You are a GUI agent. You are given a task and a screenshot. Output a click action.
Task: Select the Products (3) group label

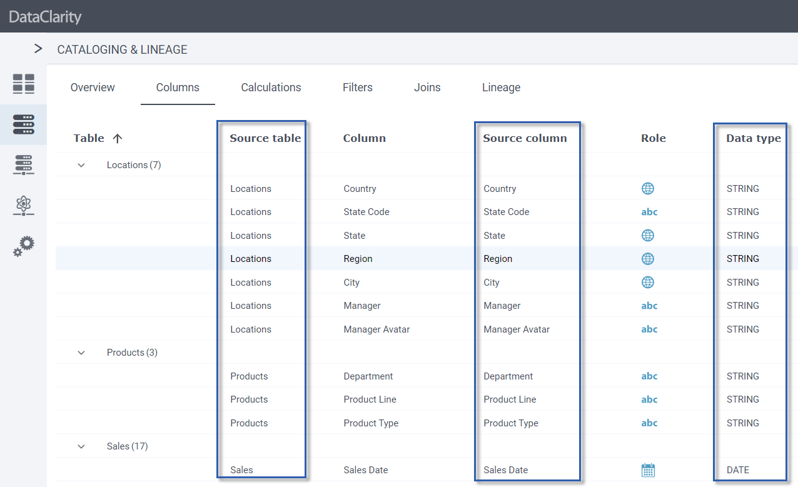(132, 353)
